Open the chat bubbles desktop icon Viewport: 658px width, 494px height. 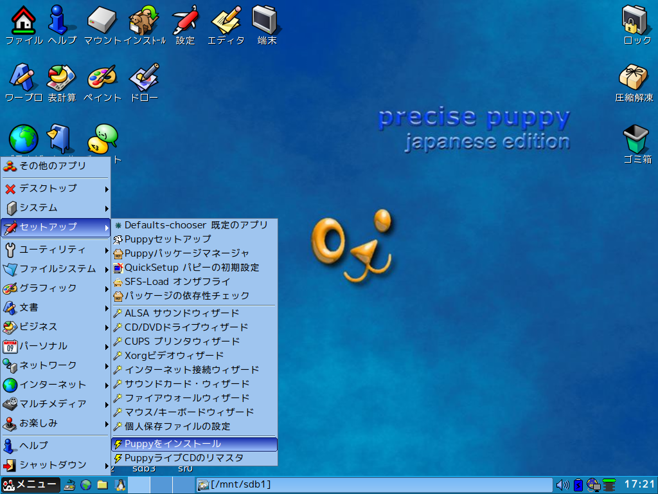click(102, 139)
